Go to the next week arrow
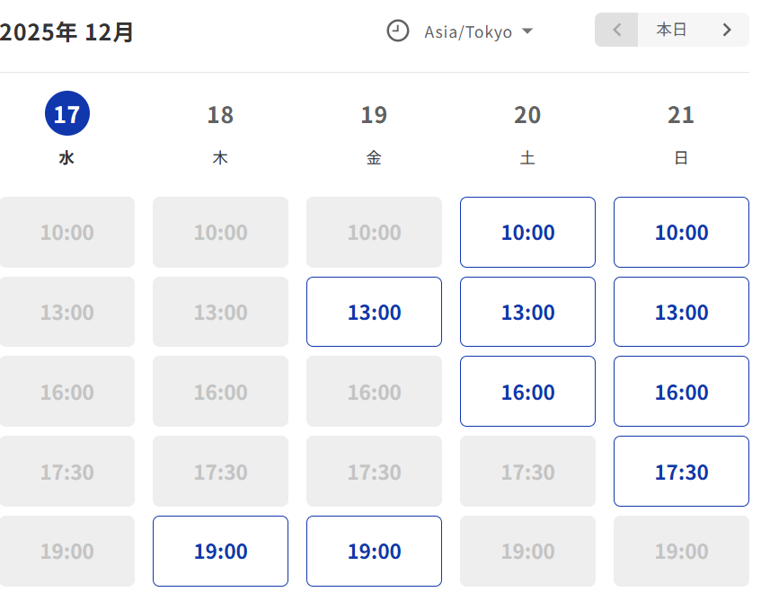Viewport: 761px width, 601px height. tap(727, 30)
